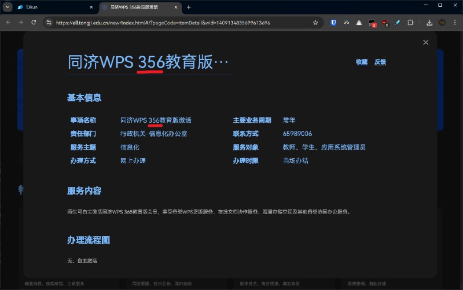
Task: Maximize the browser window
Action: pos(440,5)
